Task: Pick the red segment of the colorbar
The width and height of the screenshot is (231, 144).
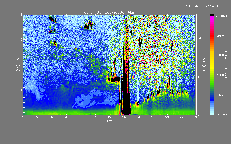Action: 212,35
